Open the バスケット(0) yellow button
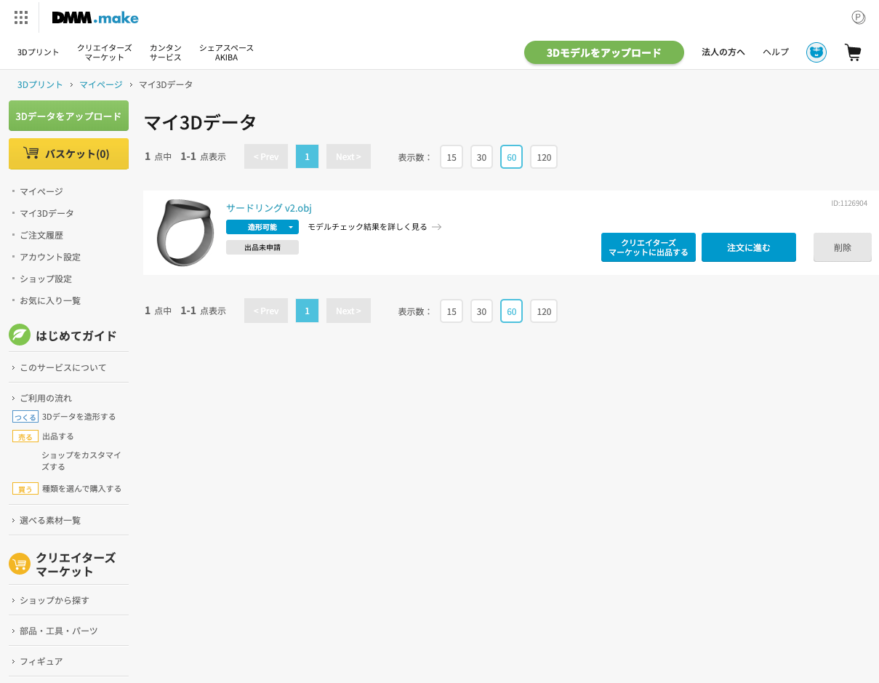Image resolution: width=879 pixels, height=683 pixels. [68, 153]
